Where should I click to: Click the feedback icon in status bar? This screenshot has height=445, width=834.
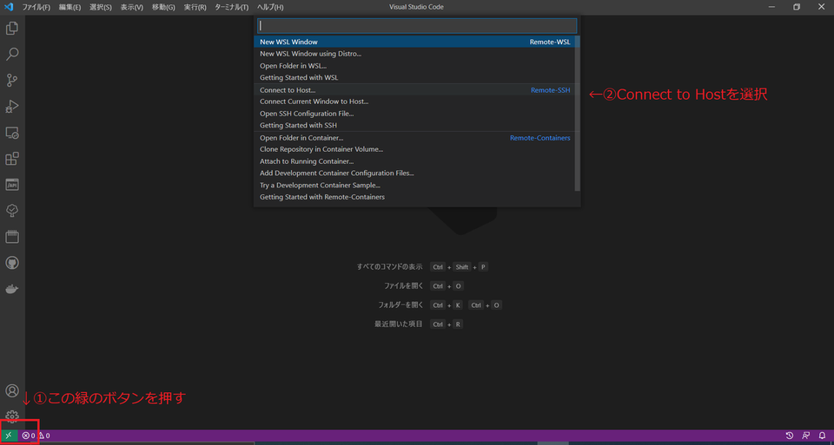coord(806,435)
